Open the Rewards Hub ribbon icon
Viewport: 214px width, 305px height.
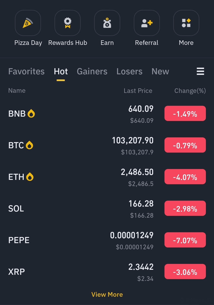point(67,23)
